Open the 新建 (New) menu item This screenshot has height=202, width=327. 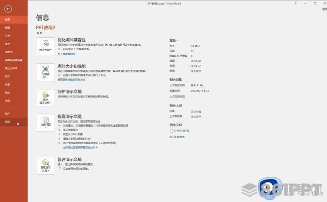pyautogui.click(x=14, y=28)
